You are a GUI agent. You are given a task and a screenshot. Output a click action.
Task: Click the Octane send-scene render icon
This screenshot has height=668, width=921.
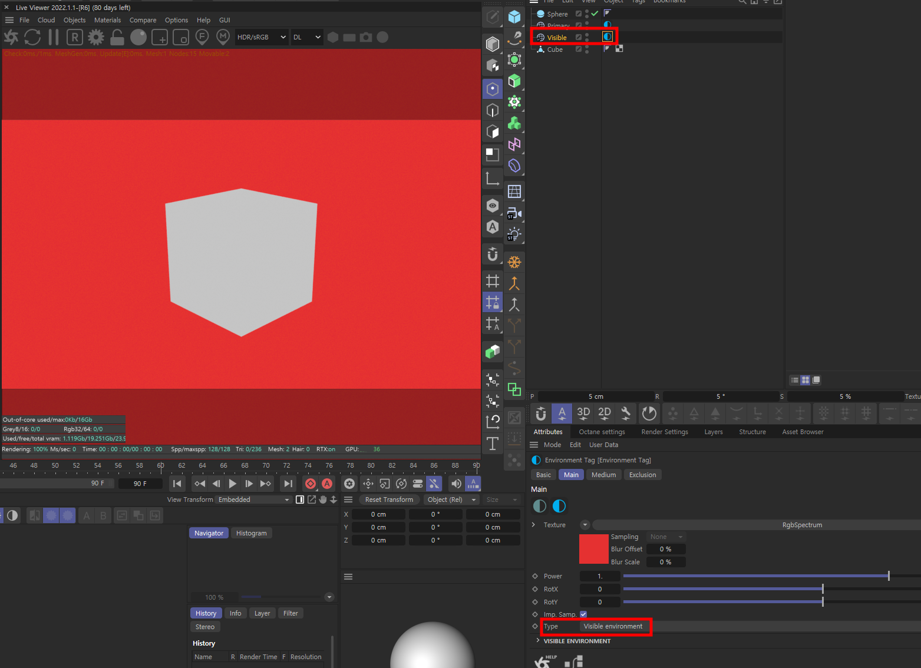(x=11, y=37)
